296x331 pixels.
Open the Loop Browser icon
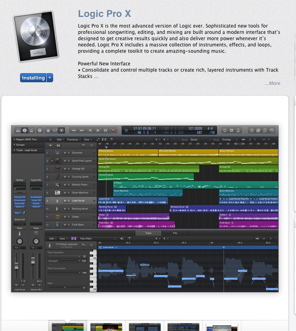265,131
